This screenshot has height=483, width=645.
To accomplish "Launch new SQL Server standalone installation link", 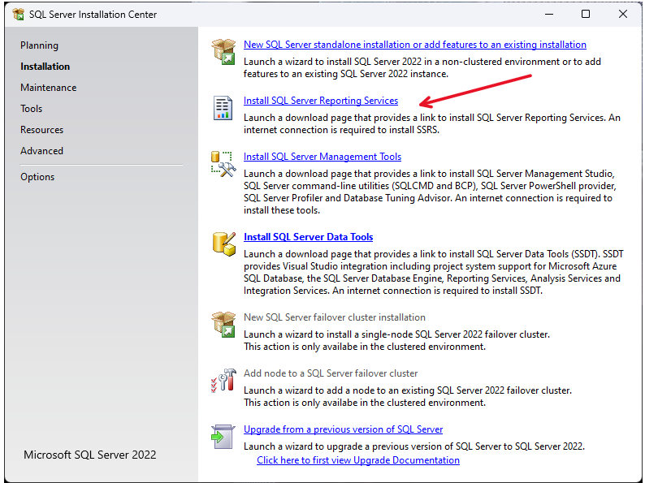I will 415,45.
